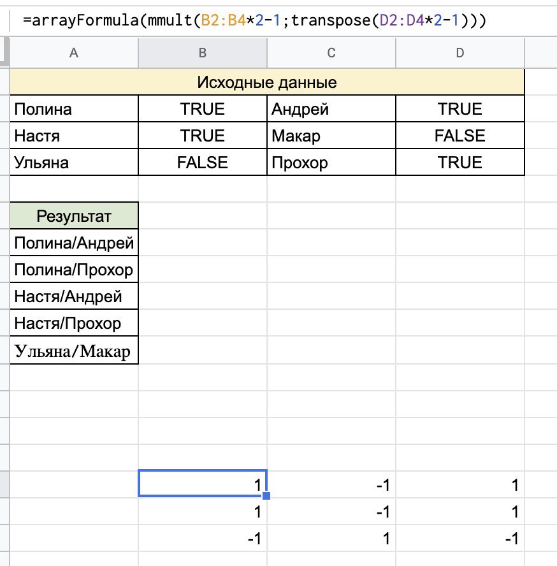Select the cell 'Макар'
The height and width of the screenshot is (566, 557).
pos(331,135)
